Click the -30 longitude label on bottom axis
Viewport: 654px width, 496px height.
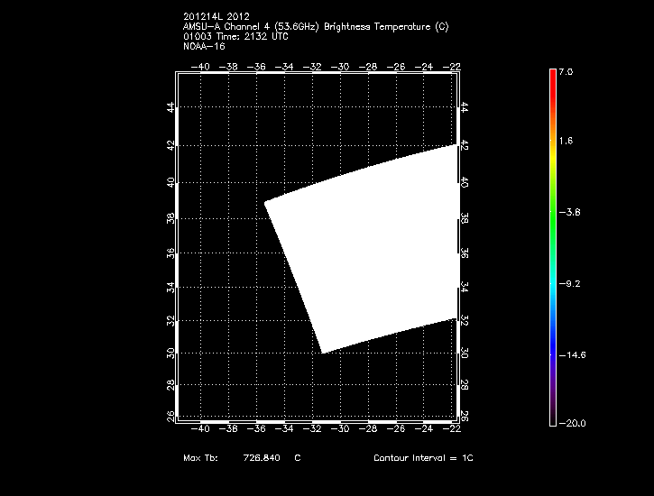click(341, 430)
